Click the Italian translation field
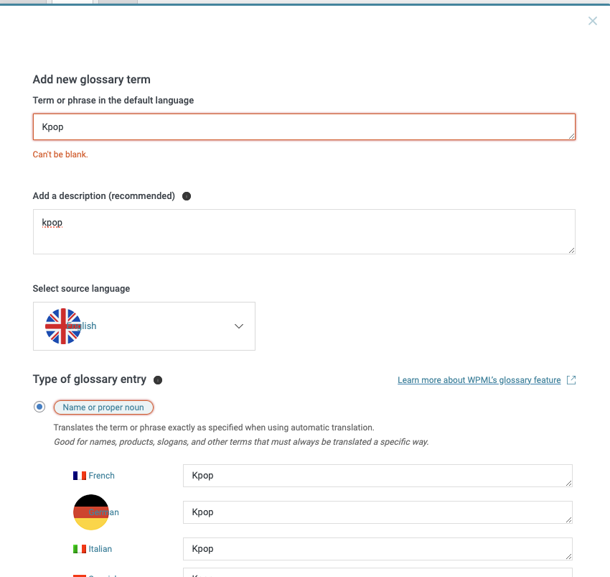 click(x=377, y=549)
